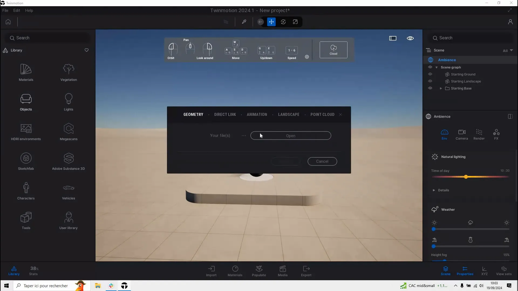The height and width of the screenshot is (291, 518).
Task: Open the bottom Materials dock panel
Action: click(x=235, y=271)
